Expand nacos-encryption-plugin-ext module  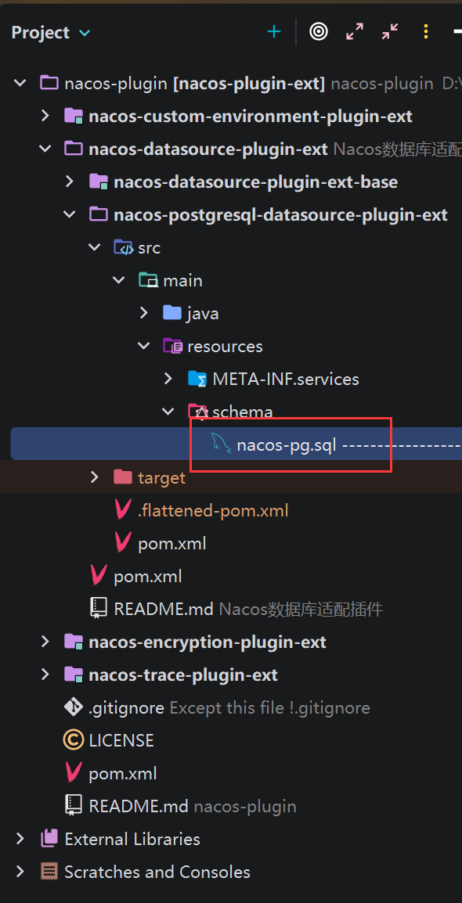pos(45,641)
